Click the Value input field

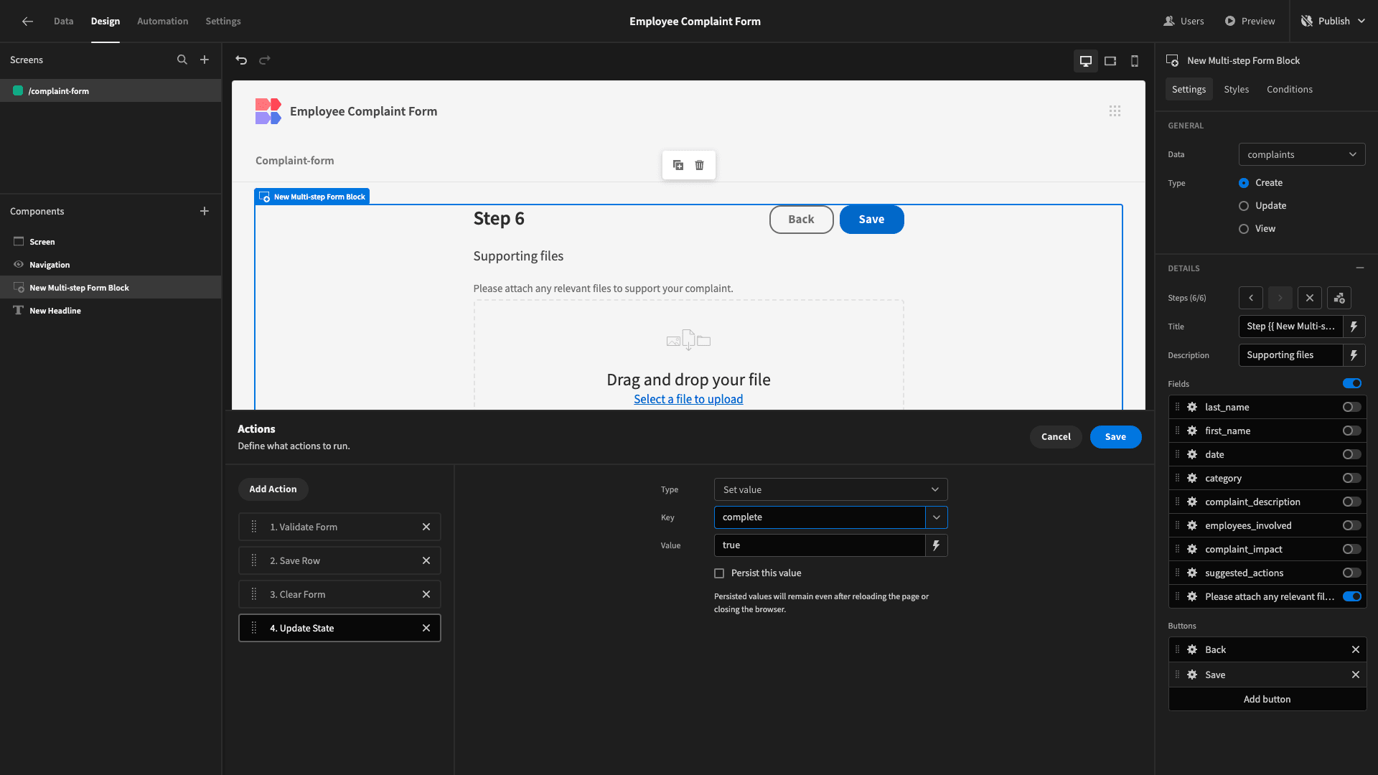coord(820,545)
